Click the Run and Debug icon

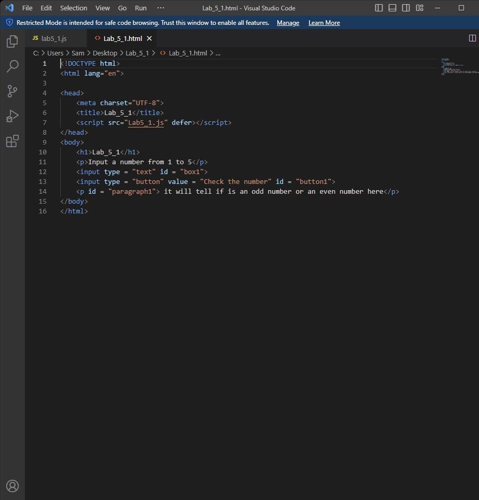pos(12,116)
